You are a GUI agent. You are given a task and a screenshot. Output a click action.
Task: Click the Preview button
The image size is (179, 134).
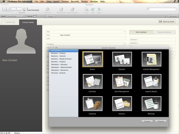[x=50, y=16]
